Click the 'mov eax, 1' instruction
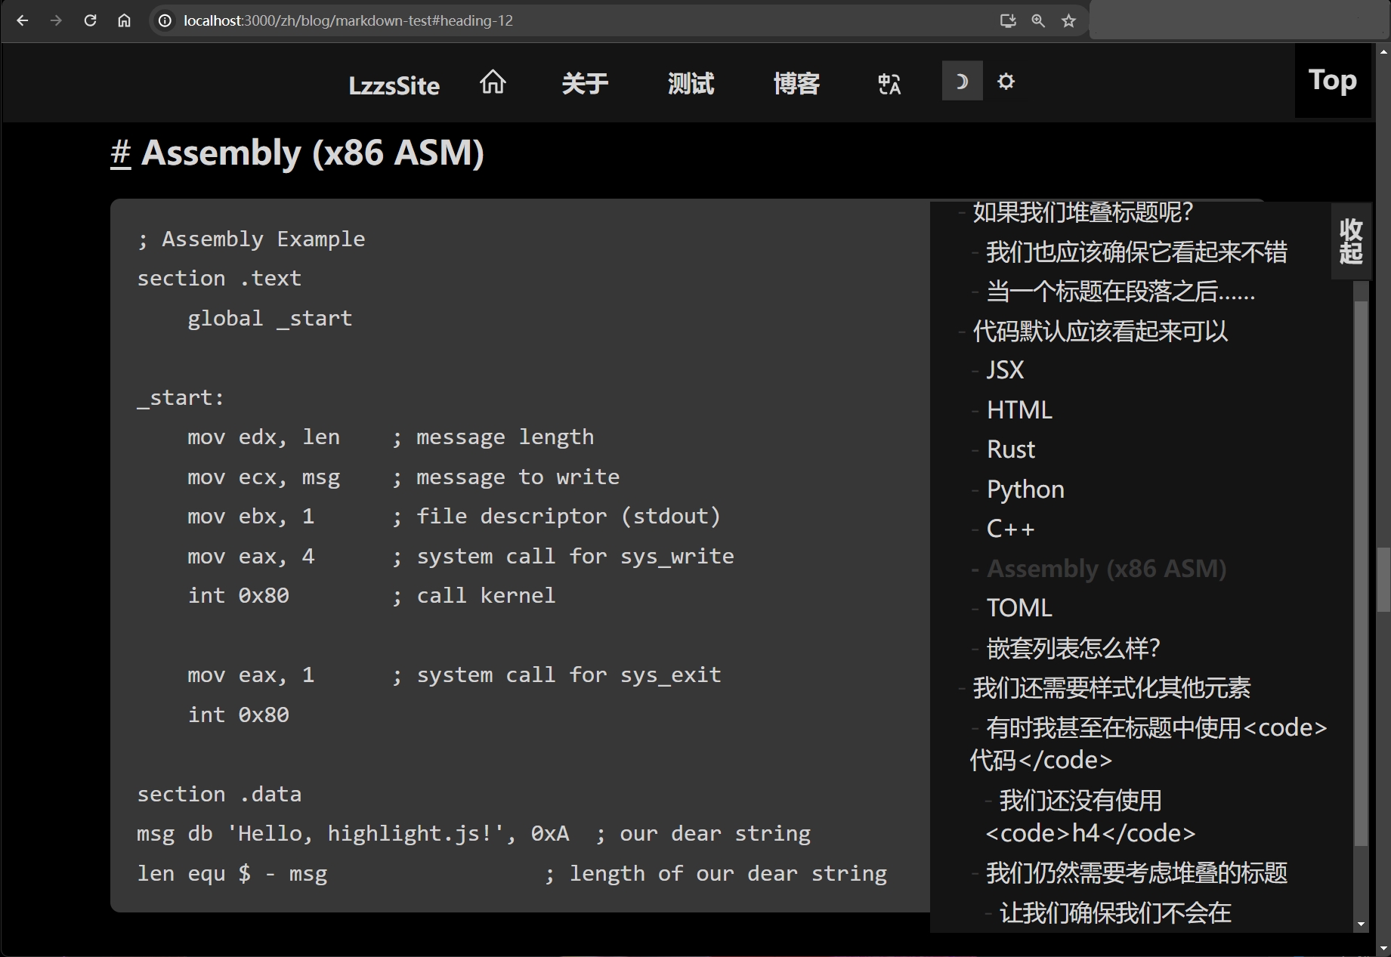Image resolution: width=1391 pixels, height=957 pixels. [x=251, y=675]
